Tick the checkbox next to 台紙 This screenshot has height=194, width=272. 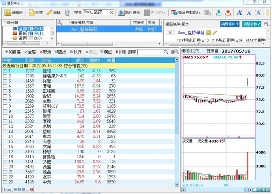click(5, 95)
